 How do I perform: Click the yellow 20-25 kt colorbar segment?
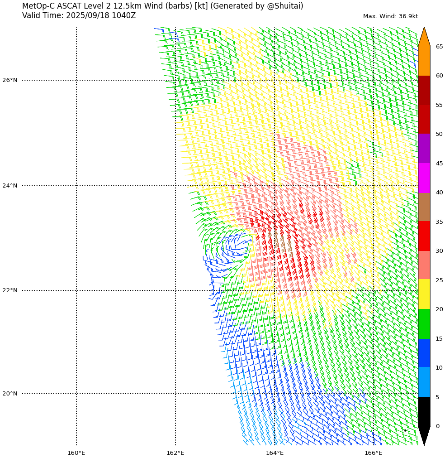pos(424,294)
